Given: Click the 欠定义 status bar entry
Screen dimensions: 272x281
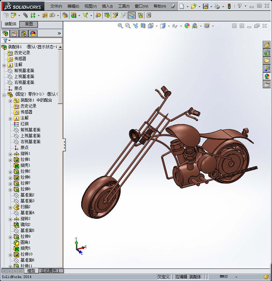Looking at the screenshot, I should pyautogui.click(x=163, y=277).
